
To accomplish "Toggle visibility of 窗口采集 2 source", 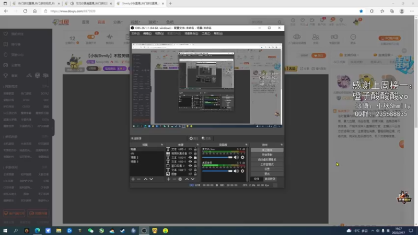I will click(x=190, y=166).
